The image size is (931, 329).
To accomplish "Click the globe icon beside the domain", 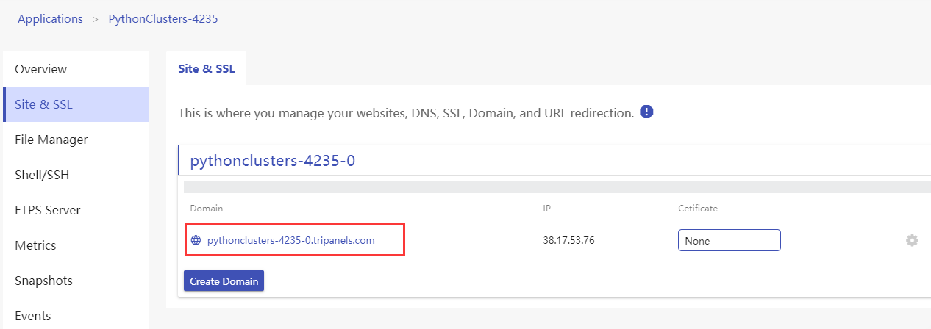I will (196, 240).
